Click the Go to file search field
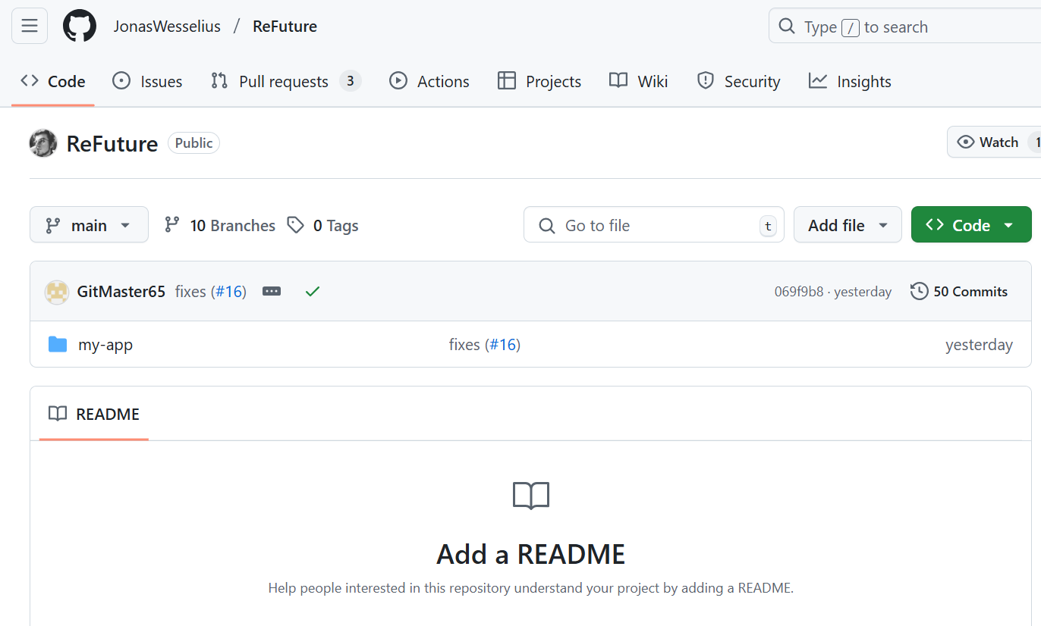This screenshot has width=1041, height=626. pyautogui.click(x=653, y=225)
